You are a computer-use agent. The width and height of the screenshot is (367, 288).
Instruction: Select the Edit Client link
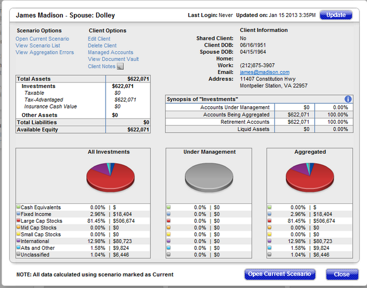99,39
